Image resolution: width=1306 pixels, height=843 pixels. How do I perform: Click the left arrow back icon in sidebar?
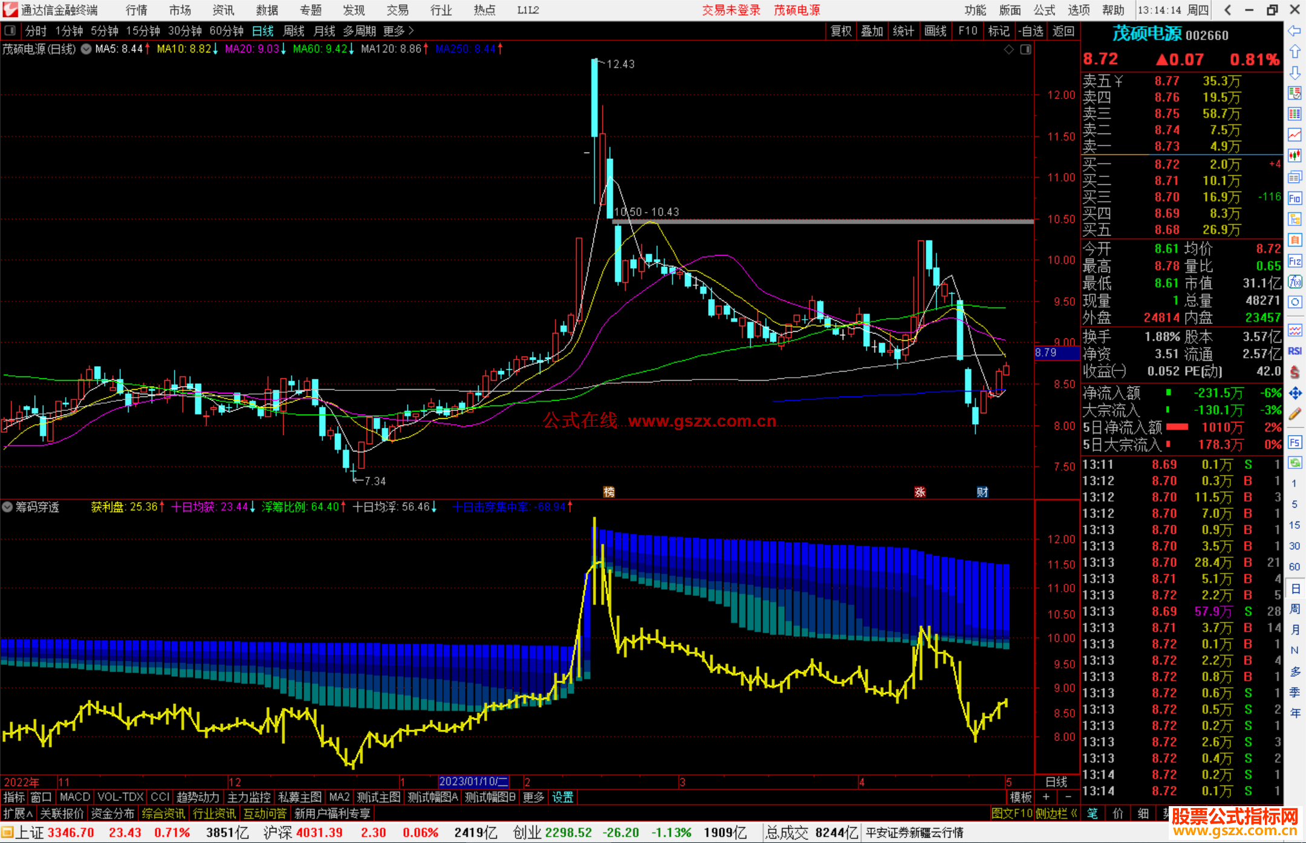[1295, 31]
